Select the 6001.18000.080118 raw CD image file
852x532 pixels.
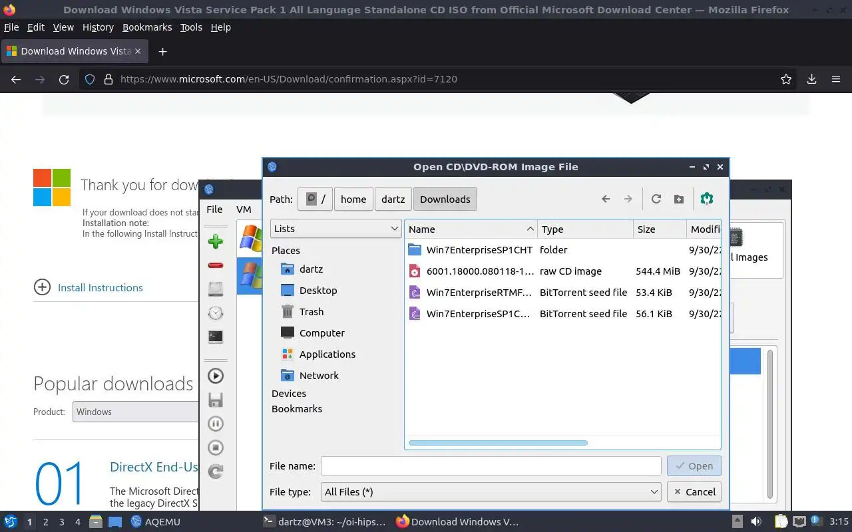562,271
